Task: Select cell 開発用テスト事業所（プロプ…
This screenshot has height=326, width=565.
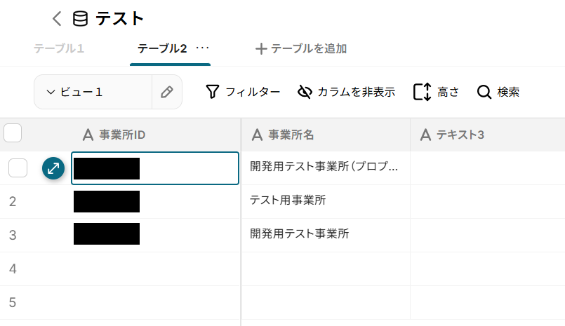Action: click(x=326, y=168)
